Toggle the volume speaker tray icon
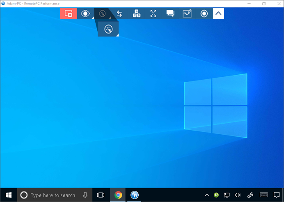284x202 pixels. click(x=237, y=195)
